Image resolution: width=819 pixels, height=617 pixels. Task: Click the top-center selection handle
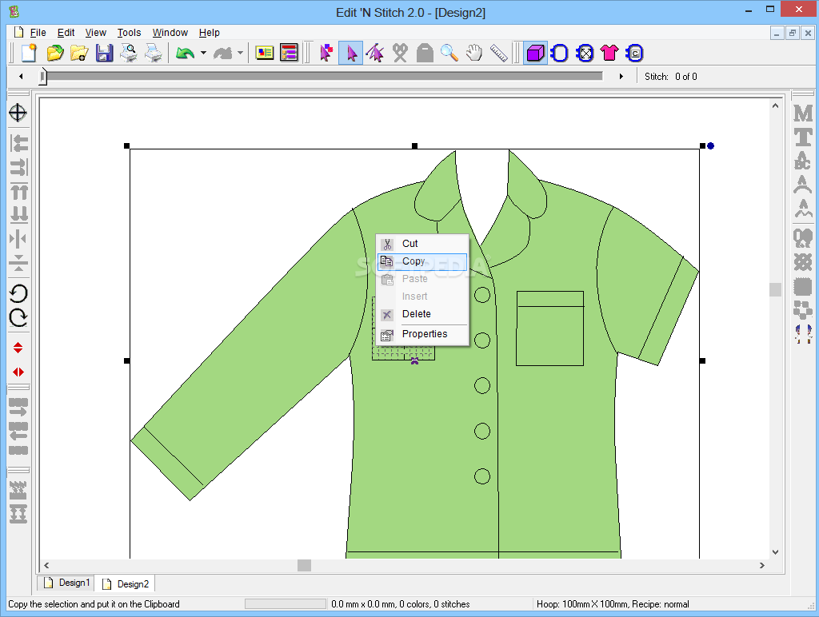[415, 146]
